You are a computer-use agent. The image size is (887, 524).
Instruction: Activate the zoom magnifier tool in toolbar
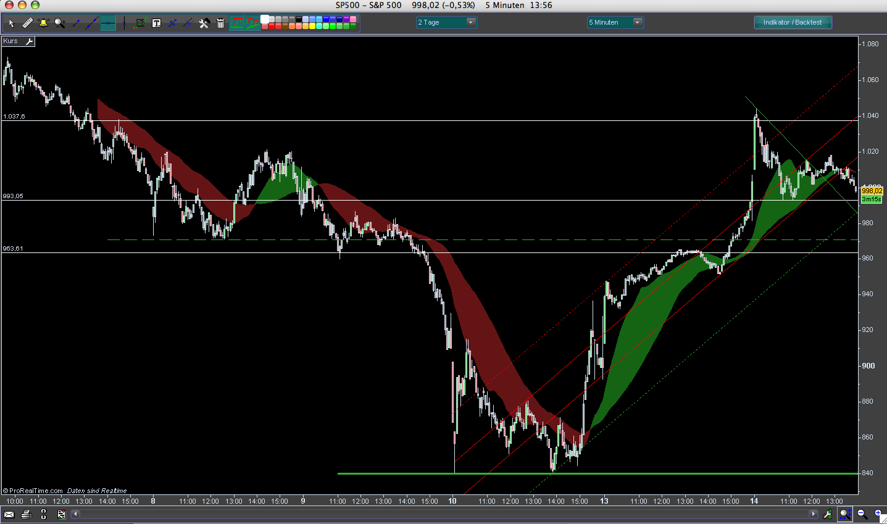(59, 23)
